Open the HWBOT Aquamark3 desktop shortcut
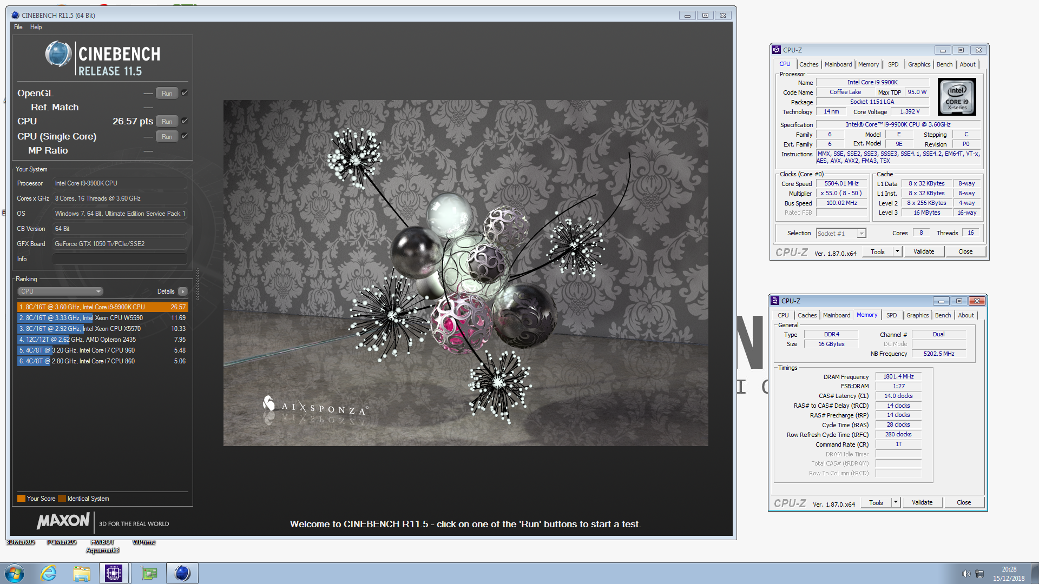 (102, 546)
